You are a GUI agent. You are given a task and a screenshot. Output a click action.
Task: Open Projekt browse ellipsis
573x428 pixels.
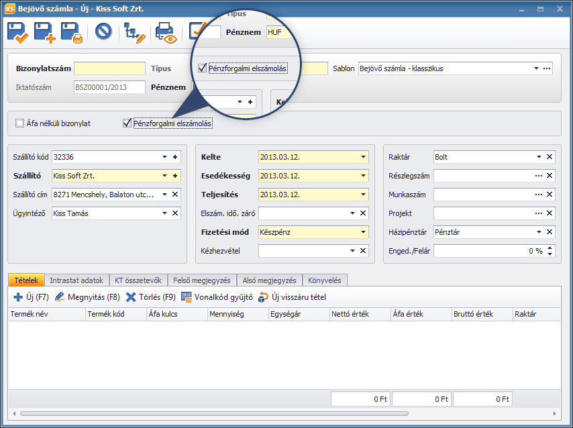(x=538, y=213)
